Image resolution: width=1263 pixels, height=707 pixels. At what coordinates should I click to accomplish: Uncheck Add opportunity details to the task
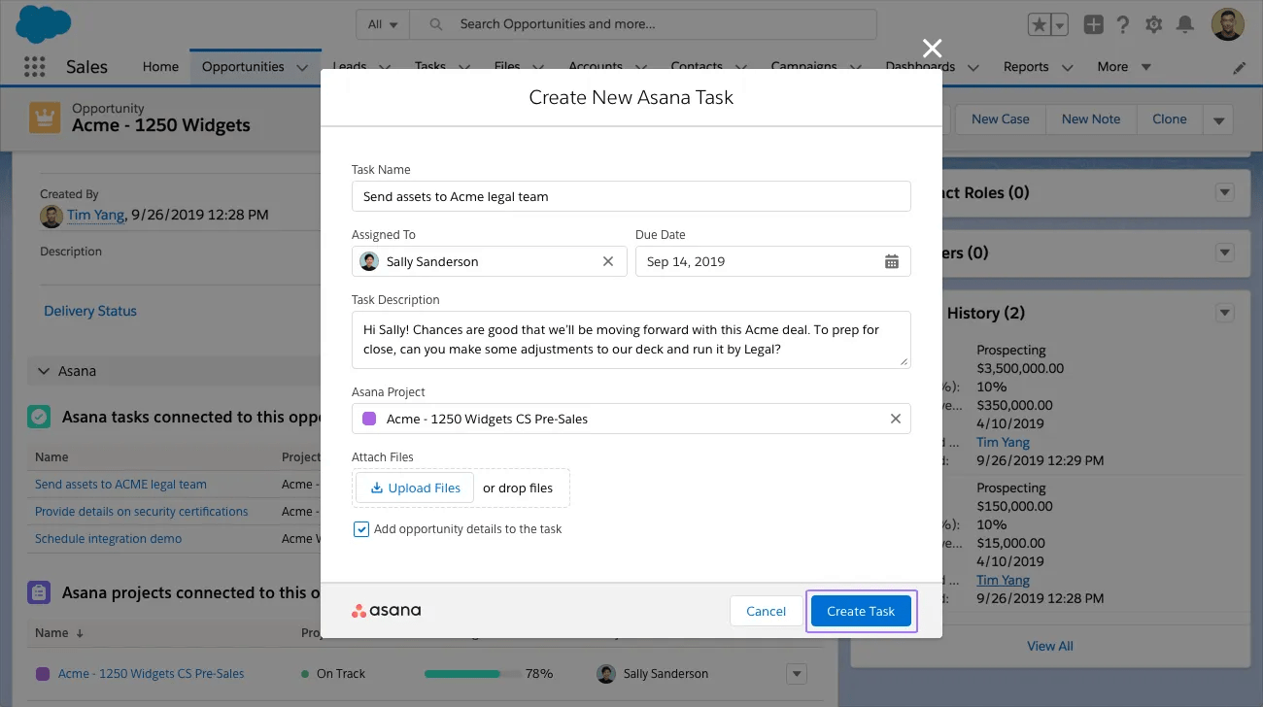click(361, 528)
